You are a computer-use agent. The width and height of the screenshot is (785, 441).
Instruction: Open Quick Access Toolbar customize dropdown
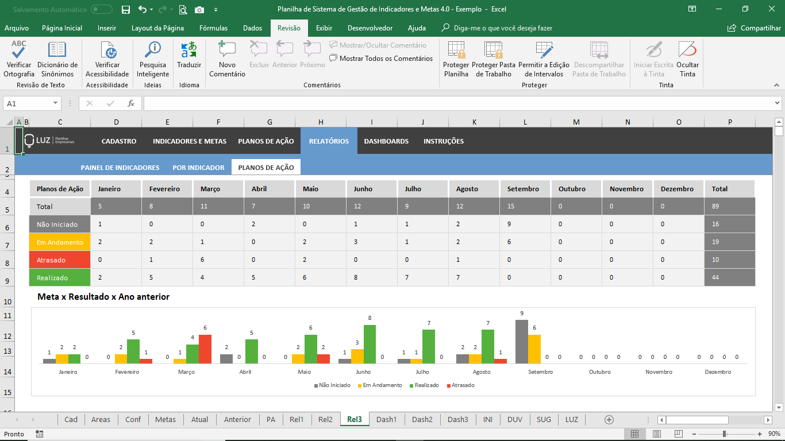point(216,10)
